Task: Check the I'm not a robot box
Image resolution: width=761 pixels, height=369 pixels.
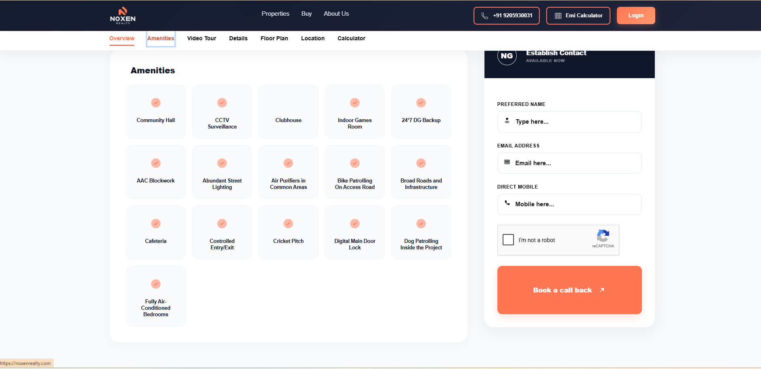Action: point(508,240)
